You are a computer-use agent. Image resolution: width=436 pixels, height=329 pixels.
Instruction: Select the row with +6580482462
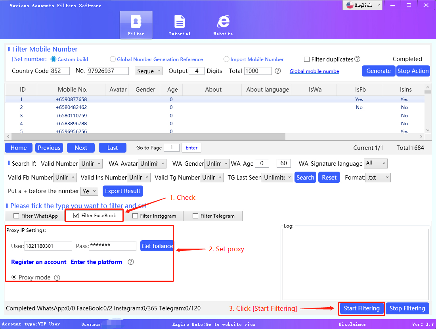tap(215, 107)
